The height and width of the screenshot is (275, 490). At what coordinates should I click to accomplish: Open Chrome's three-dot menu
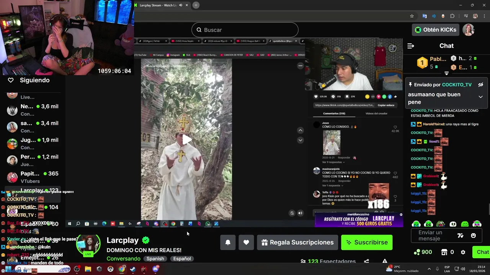[485, 16]
